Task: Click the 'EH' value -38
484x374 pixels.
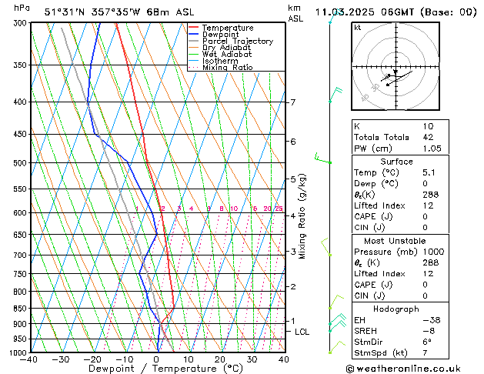Action: tap(431, 320)
